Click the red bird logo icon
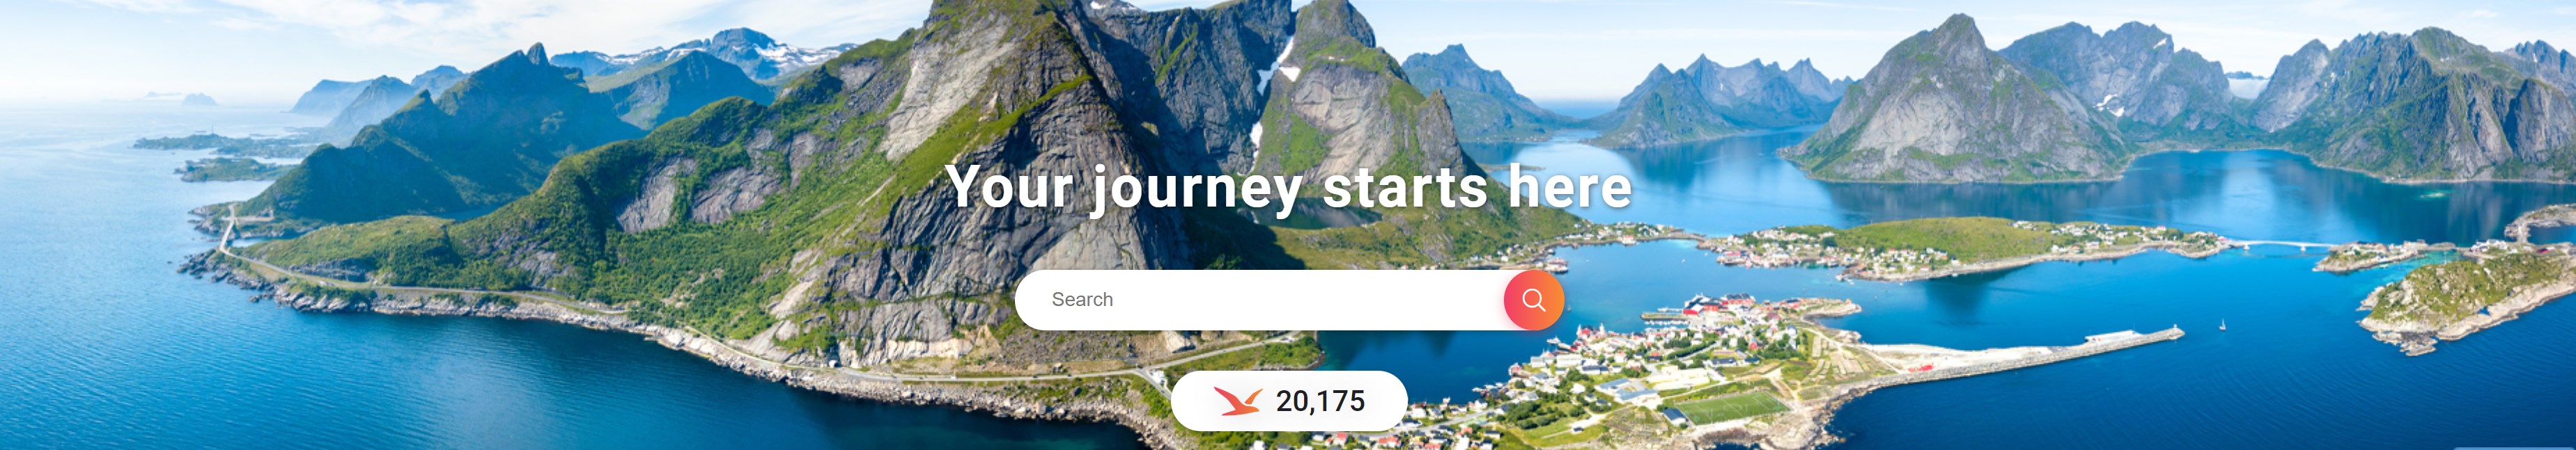 click(1238, 401)
